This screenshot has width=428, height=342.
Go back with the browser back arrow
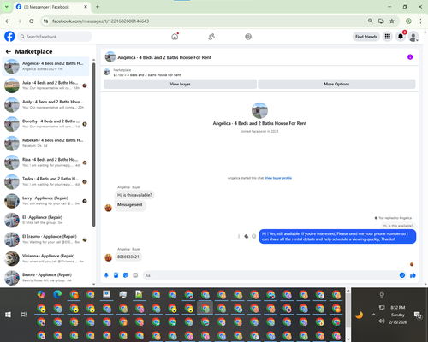point(8,21)
